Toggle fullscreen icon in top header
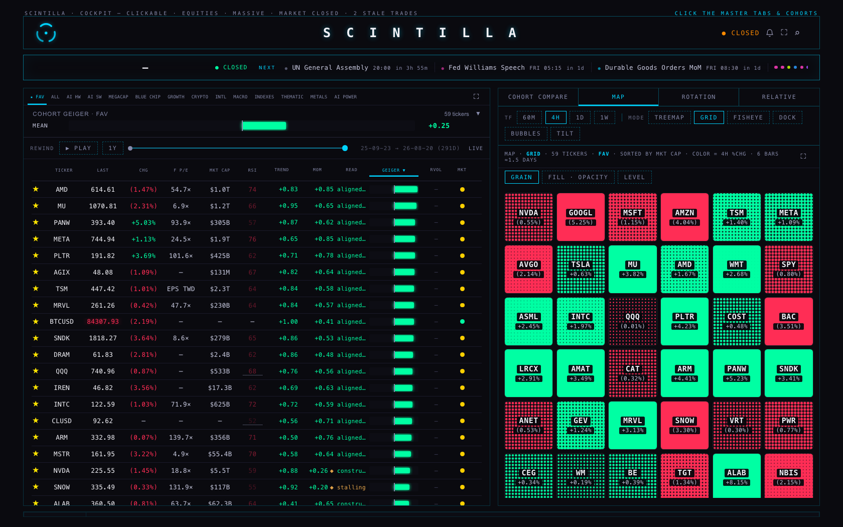 click(784, 33)
